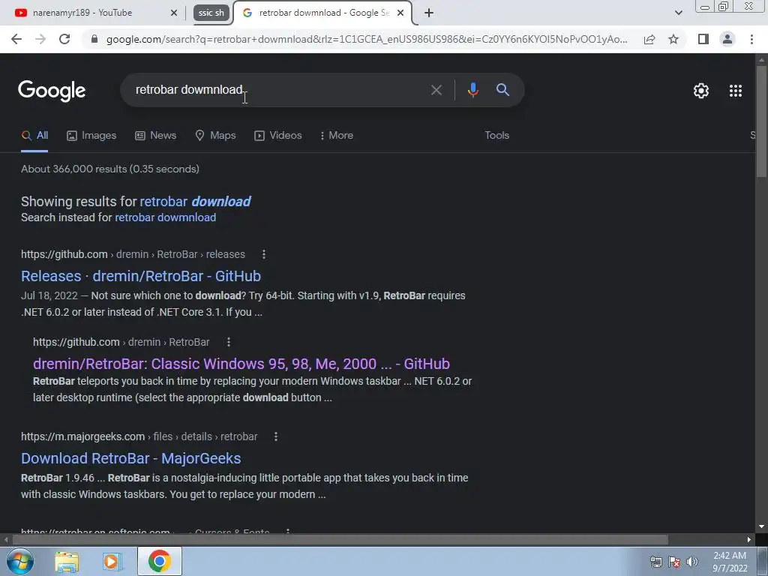This screenshot has height=576, width=768.
Task: Close the YouTube tab
Action: coord(173,13)
